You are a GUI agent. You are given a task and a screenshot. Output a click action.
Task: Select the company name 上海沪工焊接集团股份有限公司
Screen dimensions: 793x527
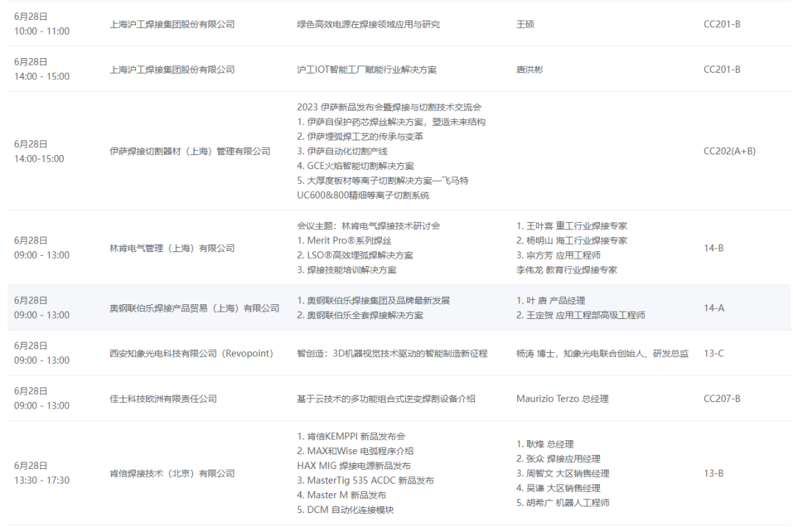point(172,23)
